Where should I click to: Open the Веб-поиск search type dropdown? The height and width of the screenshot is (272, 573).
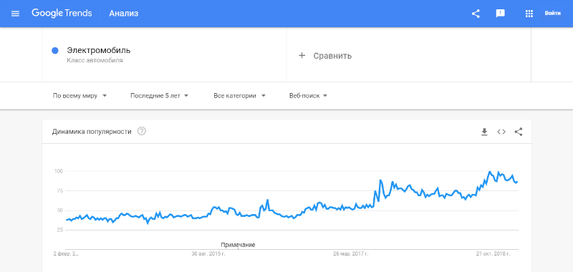click(x=308, y=96)
